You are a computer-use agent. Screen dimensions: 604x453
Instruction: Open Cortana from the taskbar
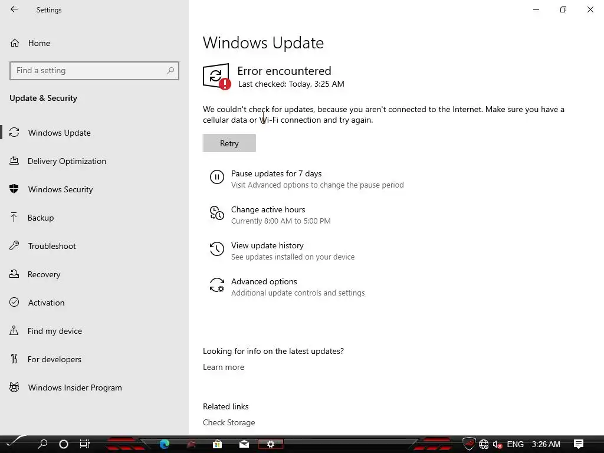click(x=64, y=444)
